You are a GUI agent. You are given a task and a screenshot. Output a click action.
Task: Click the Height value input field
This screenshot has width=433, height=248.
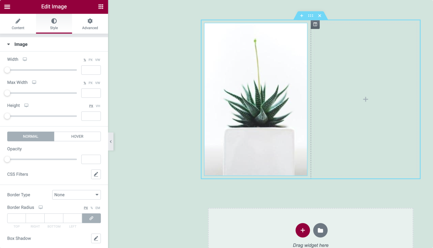[x=91, y=116]
